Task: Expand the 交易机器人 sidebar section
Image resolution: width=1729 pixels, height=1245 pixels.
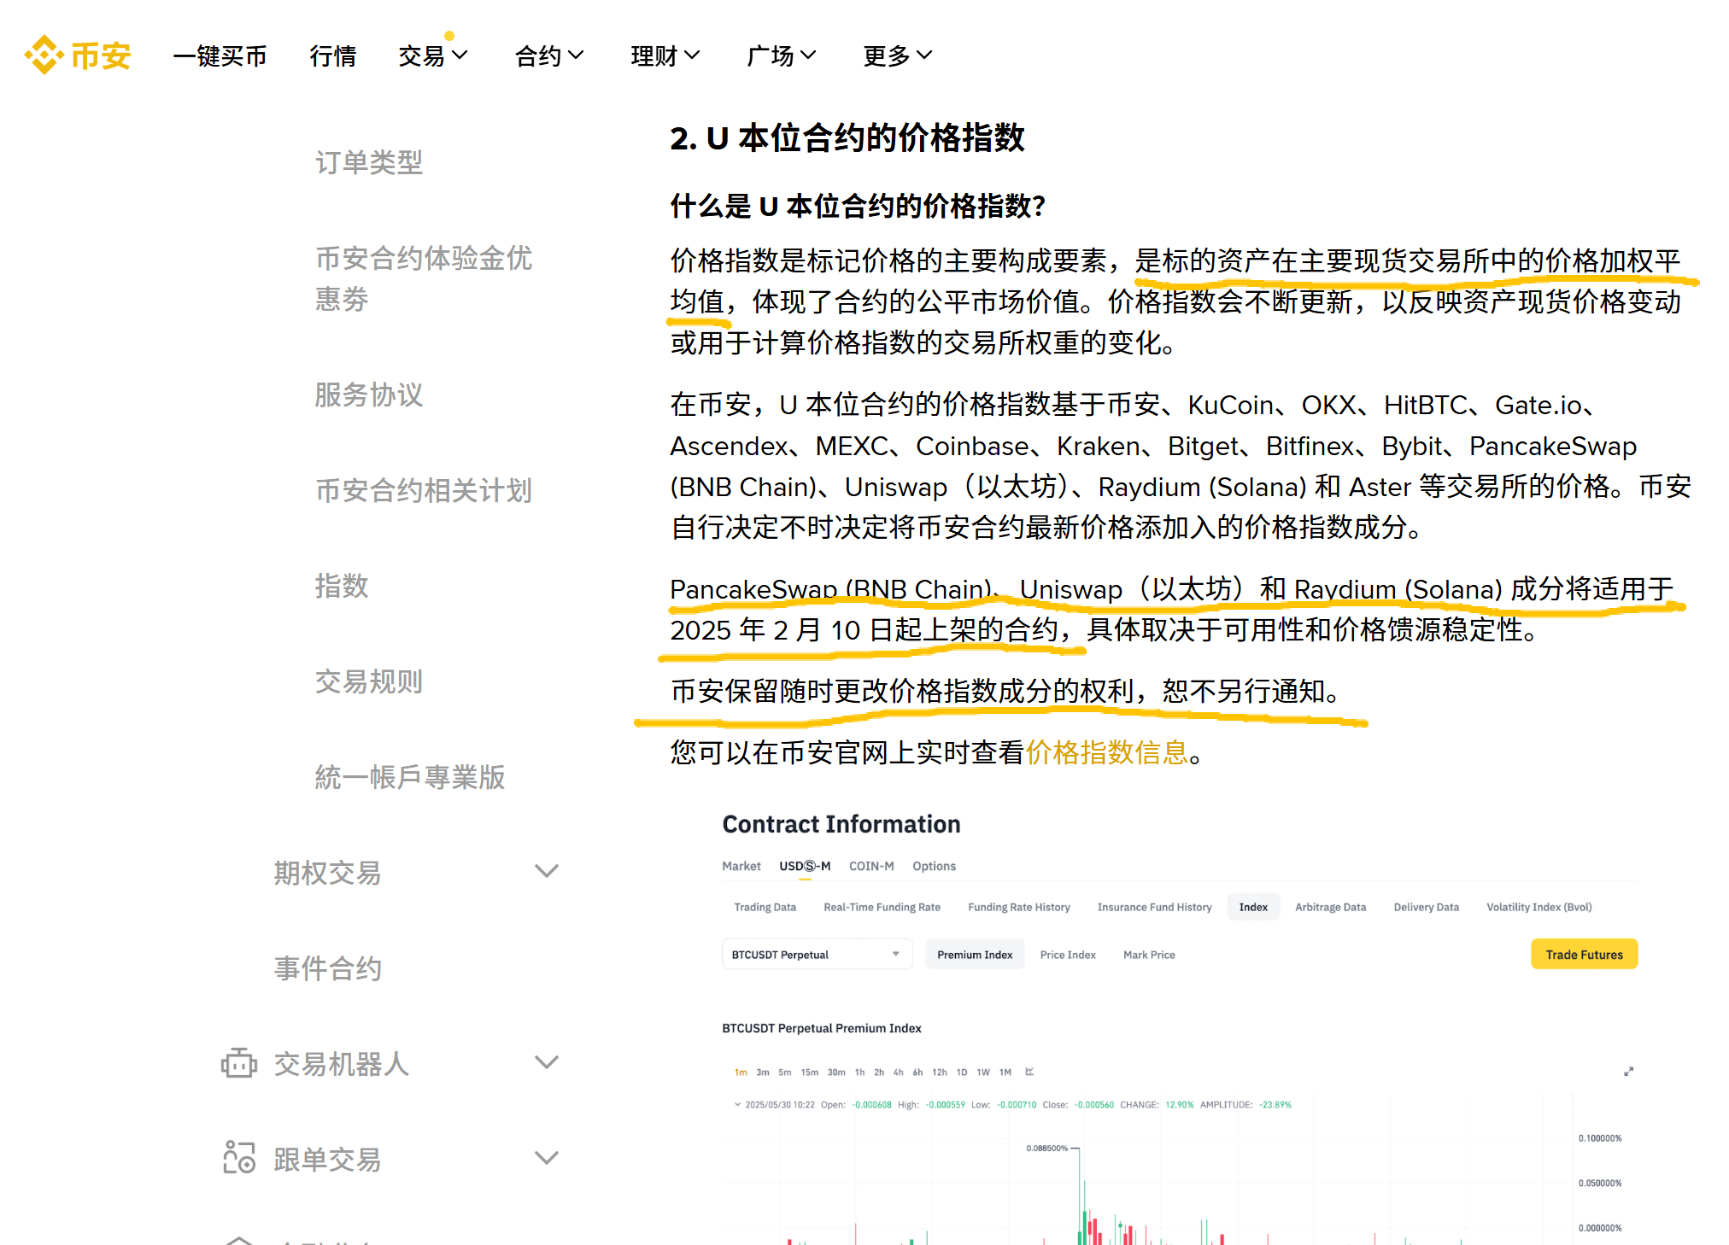Action: [x=546, y=1062]
